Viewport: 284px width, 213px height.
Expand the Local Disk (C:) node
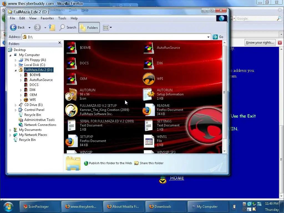(16, 65)
